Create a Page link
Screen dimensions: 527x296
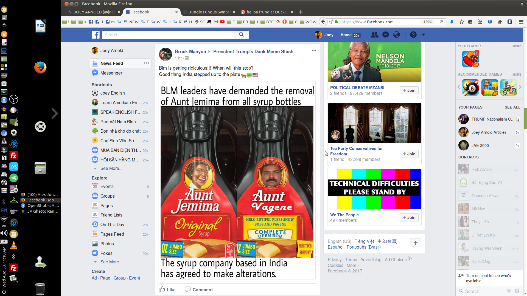coord(105,278)
